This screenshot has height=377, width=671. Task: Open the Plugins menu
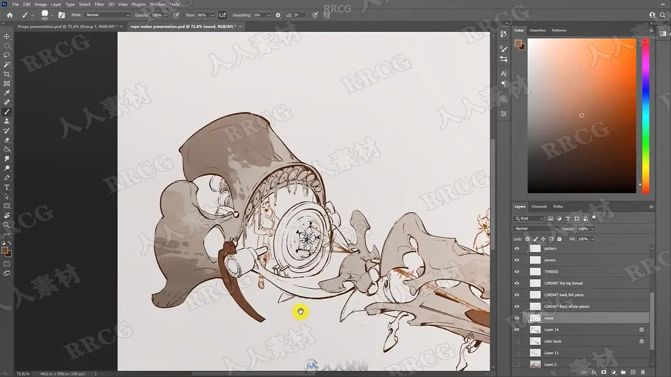[138, 4]
